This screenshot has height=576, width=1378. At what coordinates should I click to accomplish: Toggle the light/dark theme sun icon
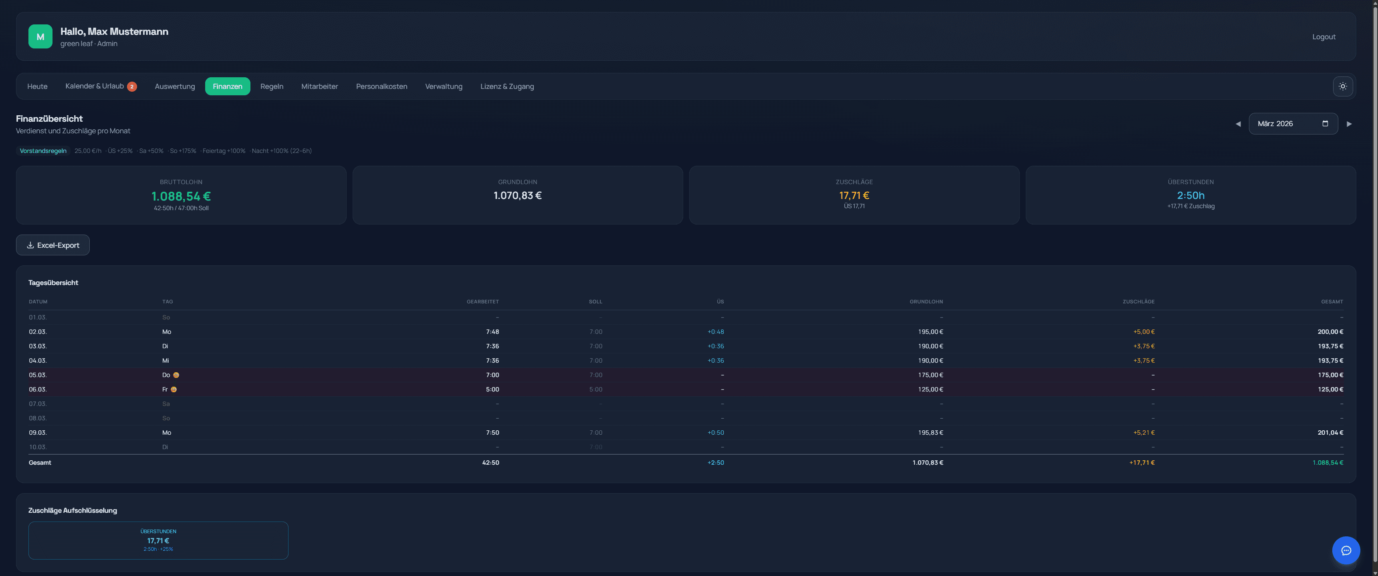[x=1342, y=86]
